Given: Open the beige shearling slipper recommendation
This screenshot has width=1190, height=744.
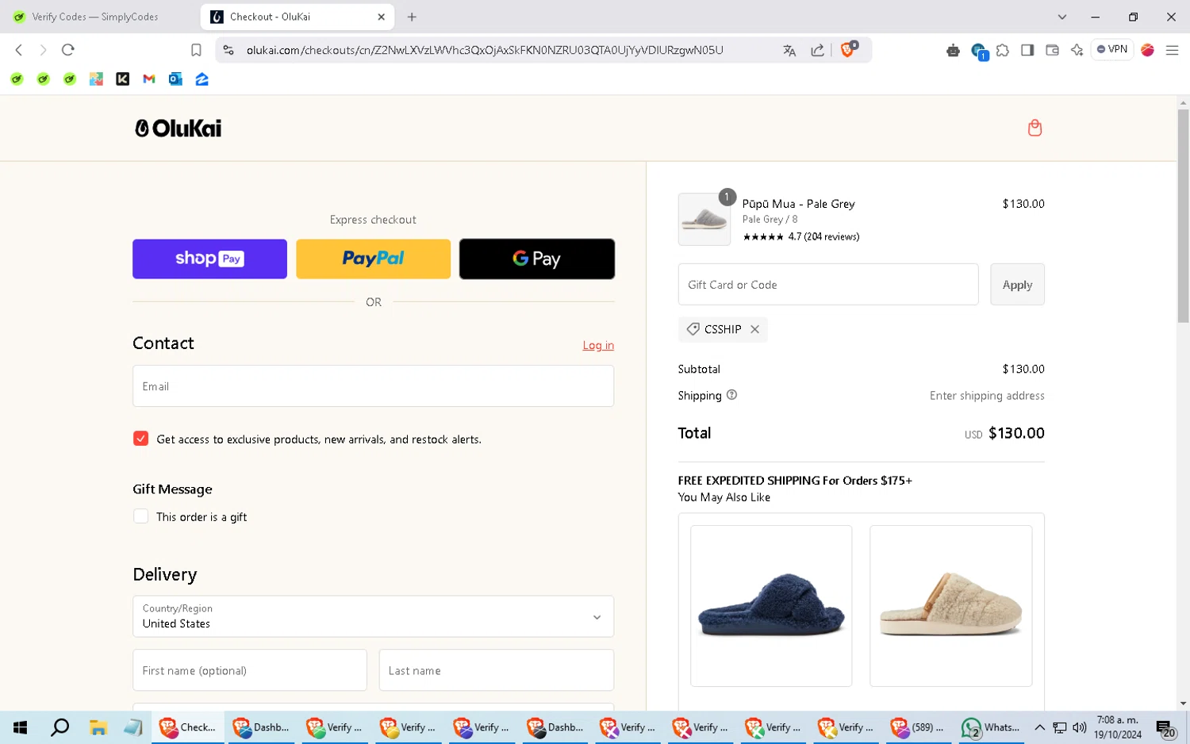Looking at the screenshot, I should click(x=950, y=606).
